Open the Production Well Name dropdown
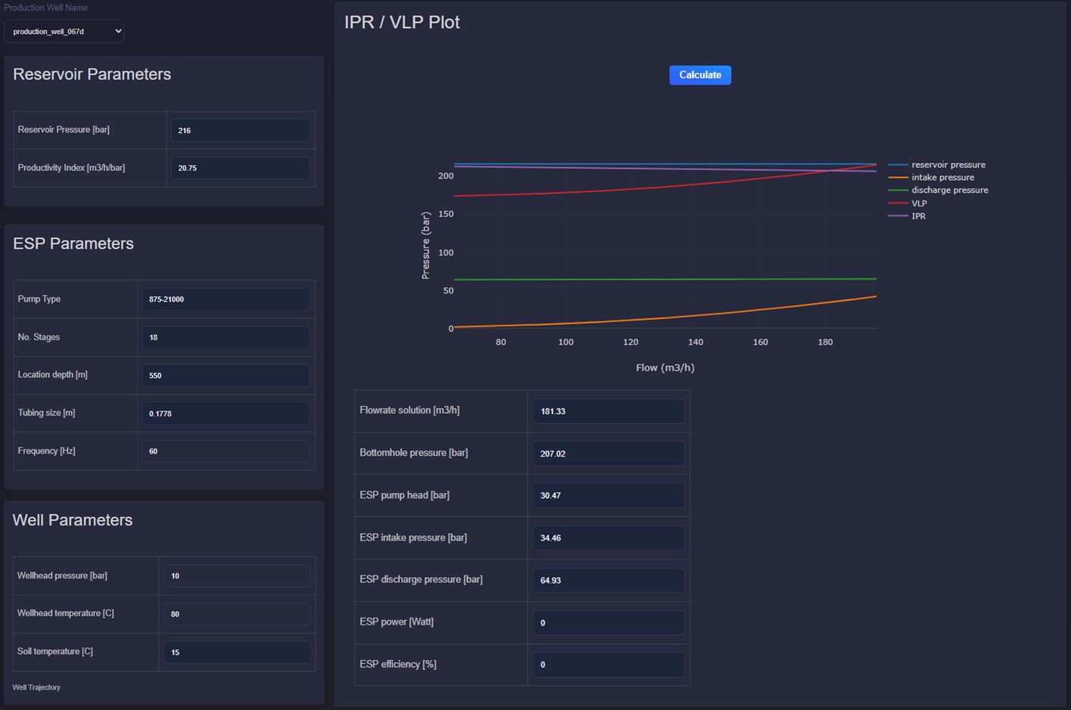The width and height of the screenshot is (1071, 710). coord(64,31)
